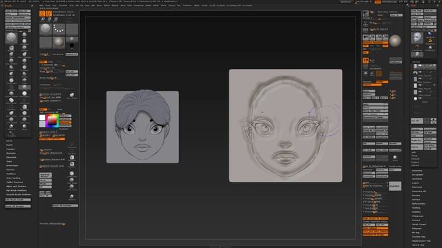The image size is (442, 248).
Task: Click light gray square thumbnail lower right panel
Action: [395, 186]
